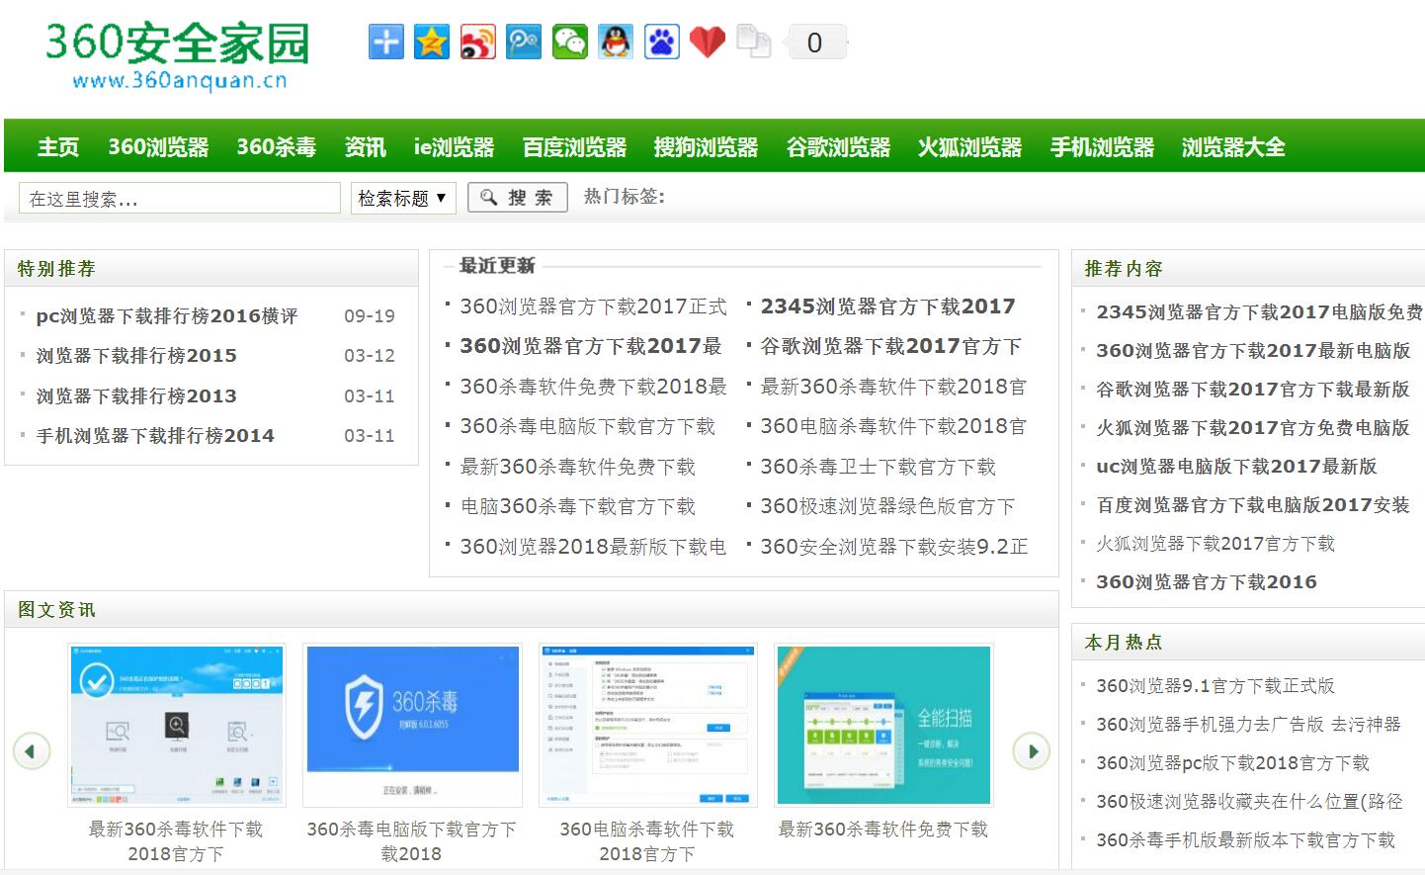Open 360安全浏览器下载安装9.2正 link

[894, 547]
